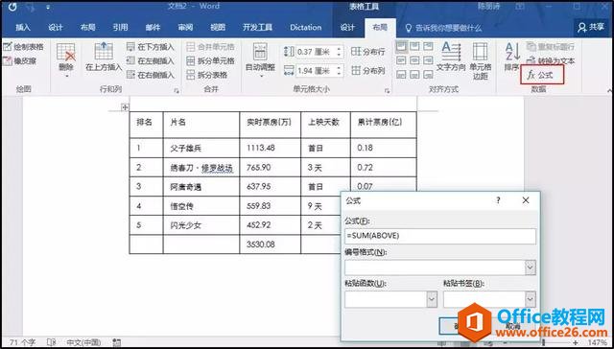This screenshot has width=614, height=349.
Task: Collapse the ribbon with the chevron
Action: coord(610,90)
